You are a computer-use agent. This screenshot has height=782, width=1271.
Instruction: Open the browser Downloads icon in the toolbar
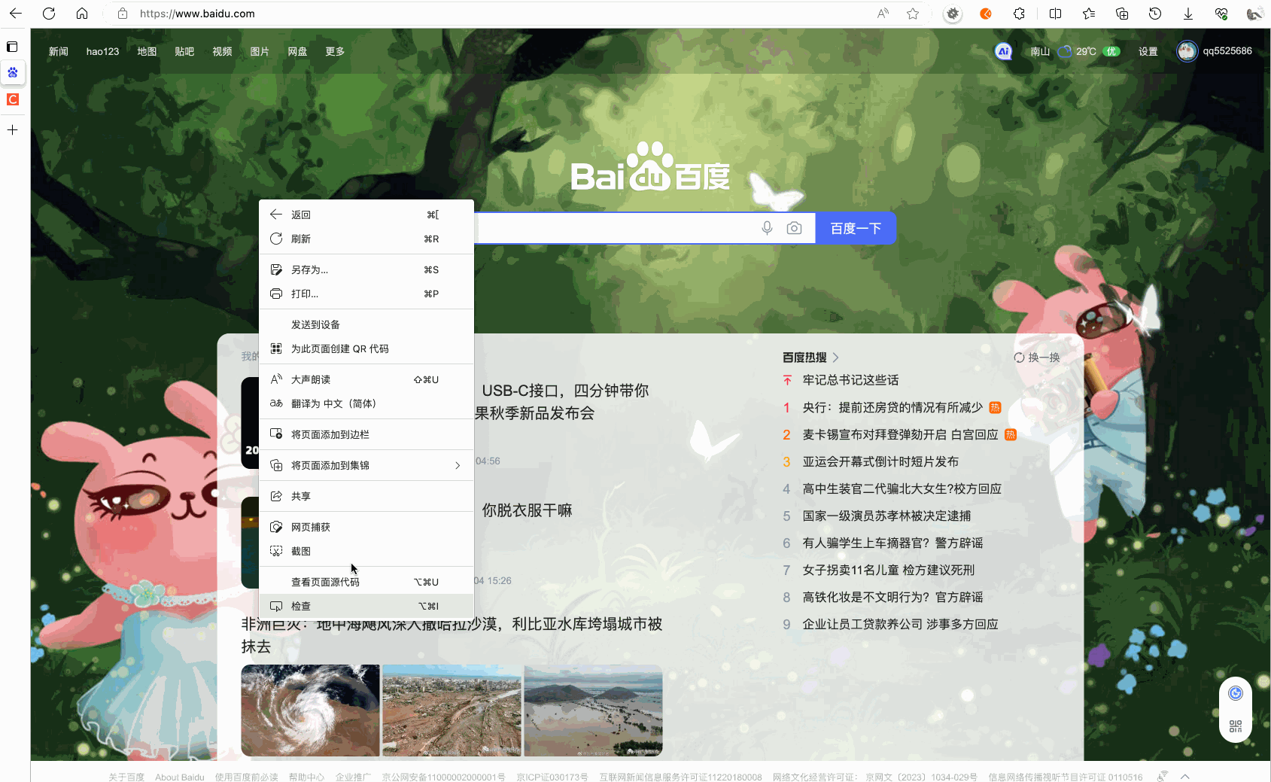point(1187,13)
